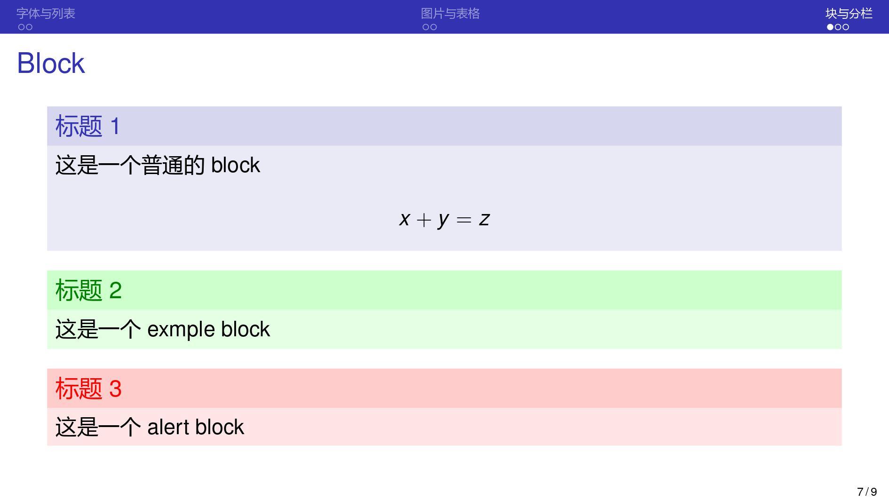Go to the 块与分栏 section
This screenshot has height=500, width=889.
pos(849,14)
